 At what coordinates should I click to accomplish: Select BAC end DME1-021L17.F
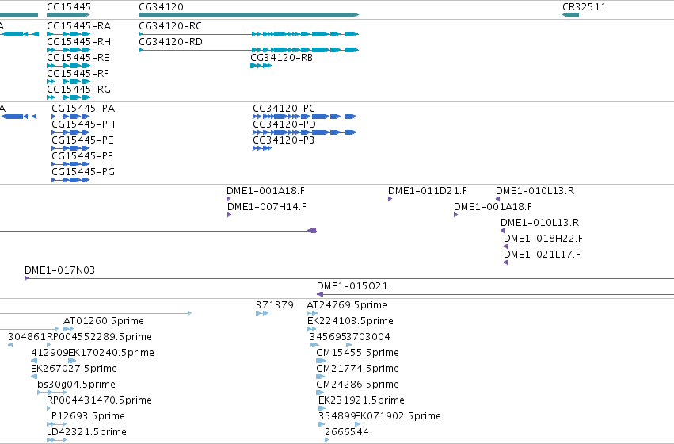(x=506, y=263)
